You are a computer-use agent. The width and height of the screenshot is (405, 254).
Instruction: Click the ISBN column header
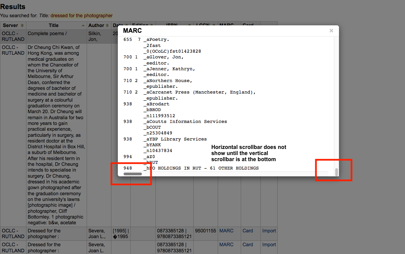[174, 25]
